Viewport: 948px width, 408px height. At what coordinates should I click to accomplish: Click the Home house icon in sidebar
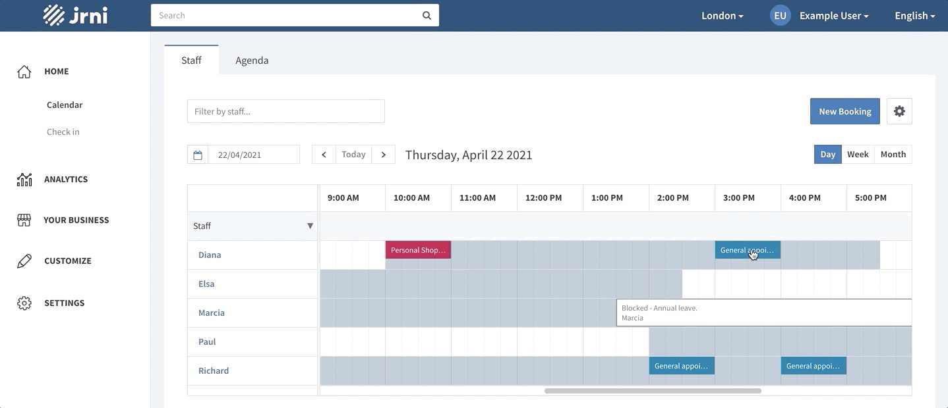point(24,72)
